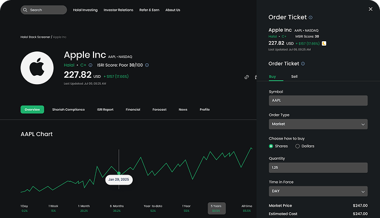Click info icon beside Order Ticket title

click(x=310, y=18)
